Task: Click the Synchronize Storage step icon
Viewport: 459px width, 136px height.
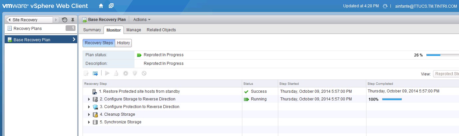Action: 95,122
